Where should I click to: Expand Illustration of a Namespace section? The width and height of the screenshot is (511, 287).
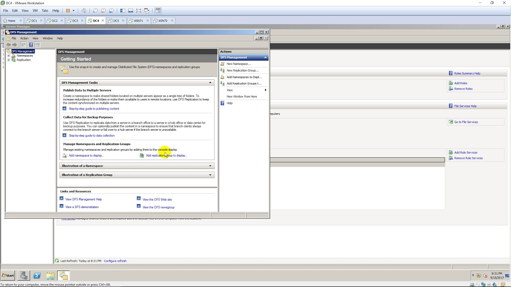point(210,166)
